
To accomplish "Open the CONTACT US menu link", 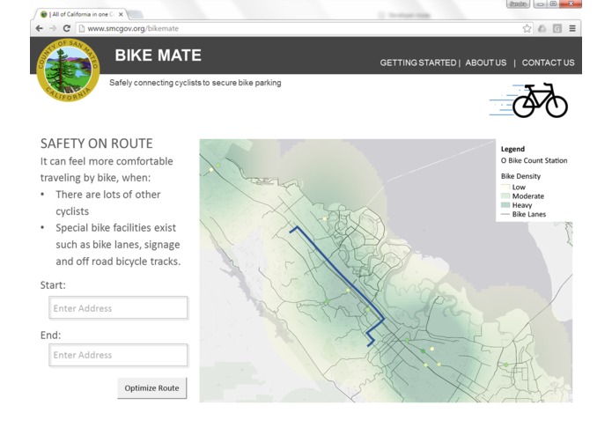I will (548, 63).
